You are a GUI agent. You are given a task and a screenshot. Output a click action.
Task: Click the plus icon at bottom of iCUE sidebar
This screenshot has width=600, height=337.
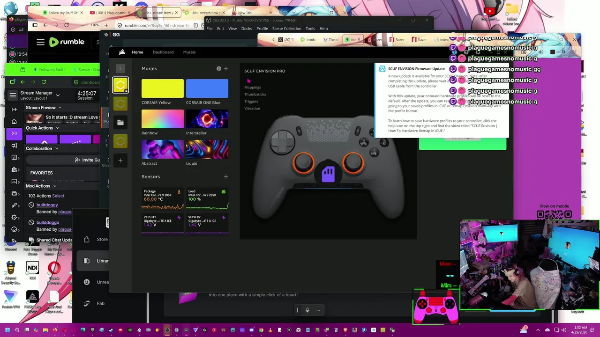tap(120, 161)
